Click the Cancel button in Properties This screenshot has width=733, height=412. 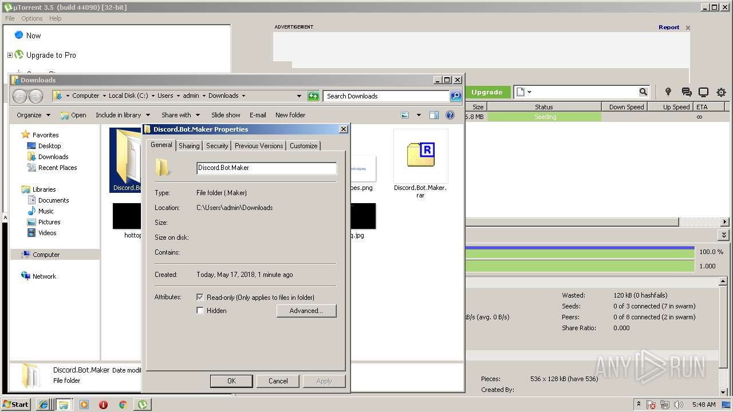278,381
